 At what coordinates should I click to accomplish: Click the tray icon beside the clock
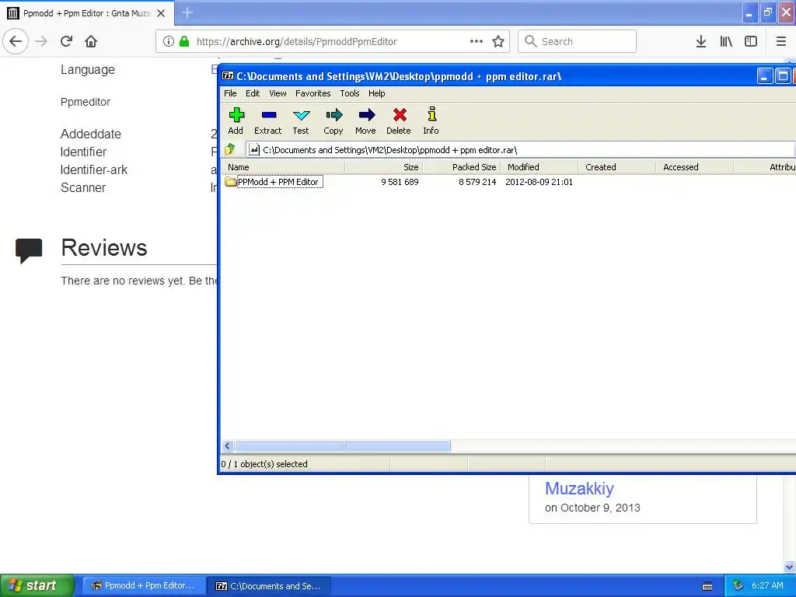point(738,586)
